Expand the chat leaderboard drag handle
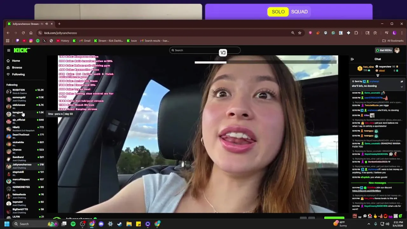The width and height of the screenshot is (407, 229). 378,76
